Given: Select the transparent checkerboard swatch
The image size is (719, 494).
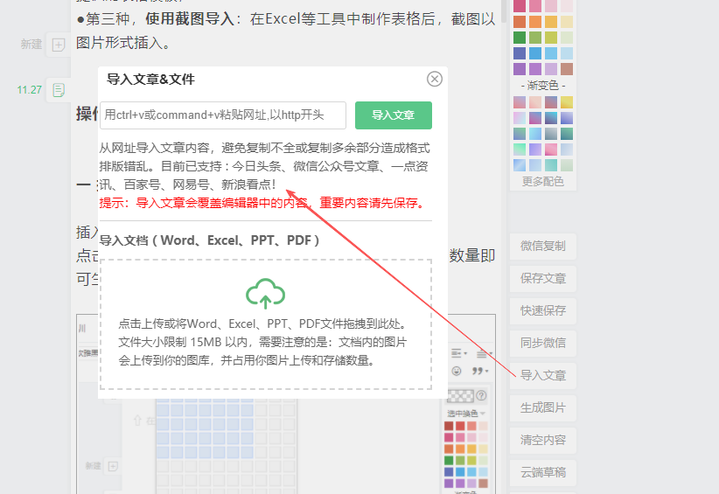Looking at the screenshot, I should point(460,395).
